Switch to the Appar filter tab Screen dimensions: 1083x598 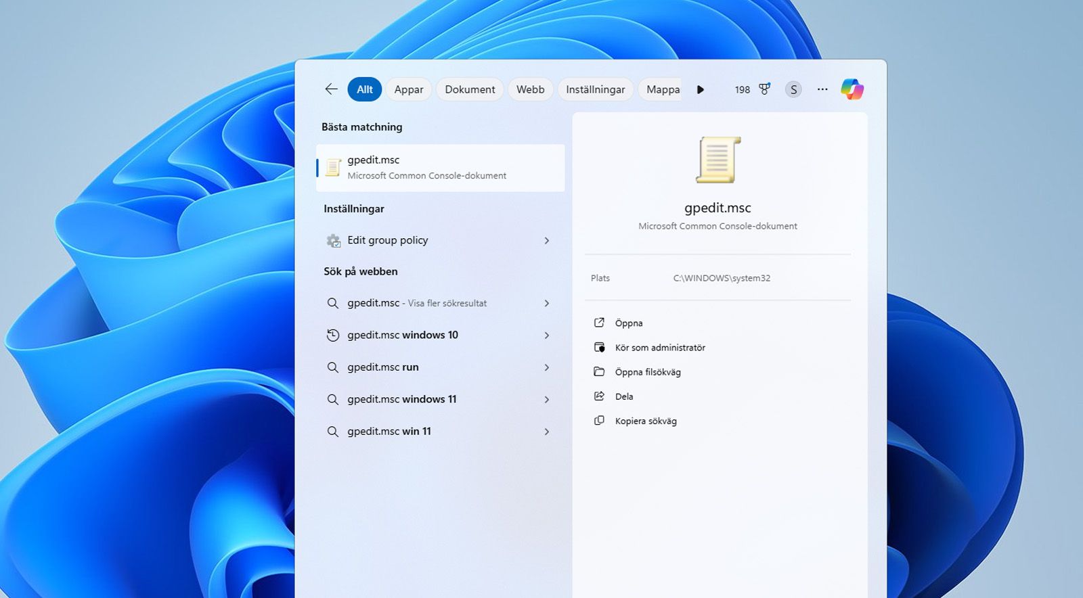point(409,89)
